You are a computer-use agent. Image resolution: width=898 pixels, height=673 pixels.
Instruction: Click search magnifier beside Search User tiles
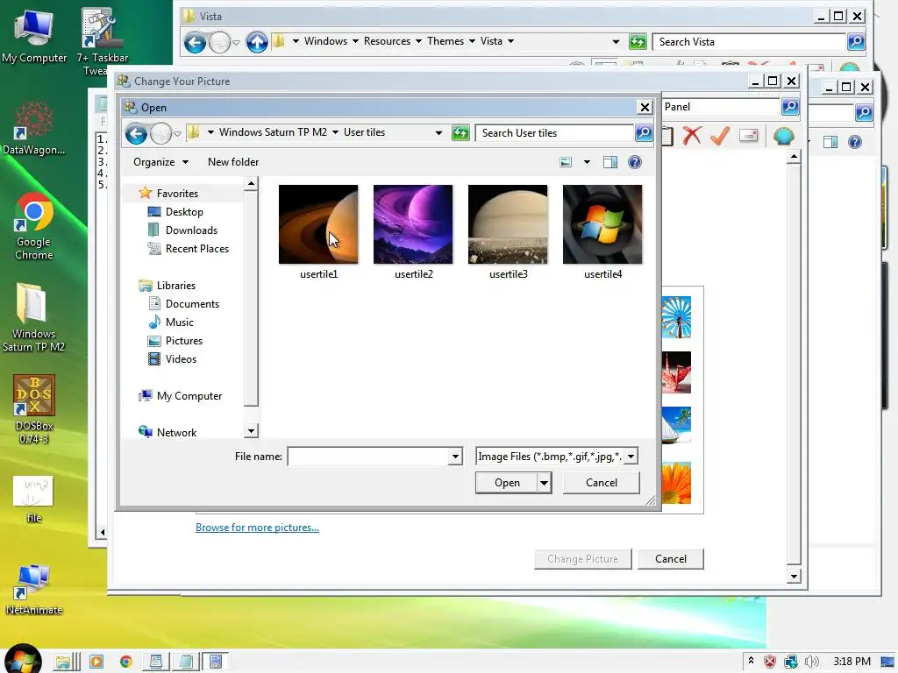point(644,133)
